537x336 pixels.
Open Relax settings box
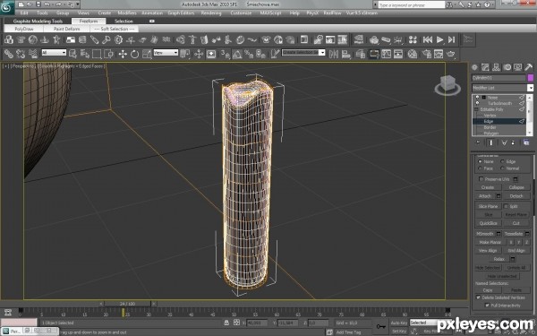513,259
